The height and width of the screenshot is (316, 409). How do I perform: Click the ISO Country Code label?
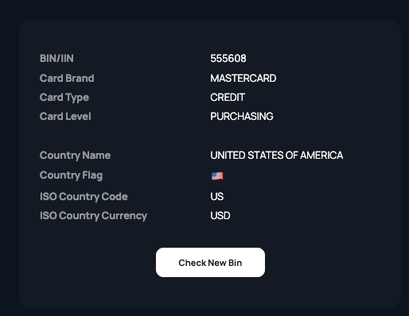coord(84,196)
